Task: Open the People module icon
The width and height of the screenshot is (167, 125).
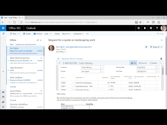Action: coord(3,102)
